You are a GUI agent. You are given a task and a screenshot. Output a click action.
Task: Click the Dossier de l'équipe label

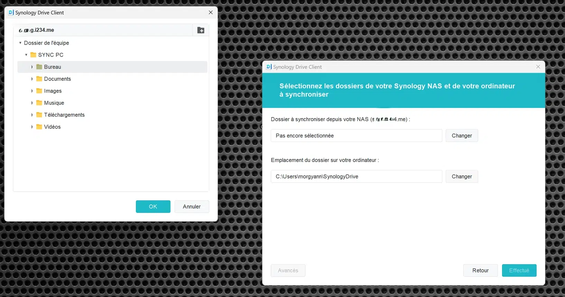pos(46,43)
